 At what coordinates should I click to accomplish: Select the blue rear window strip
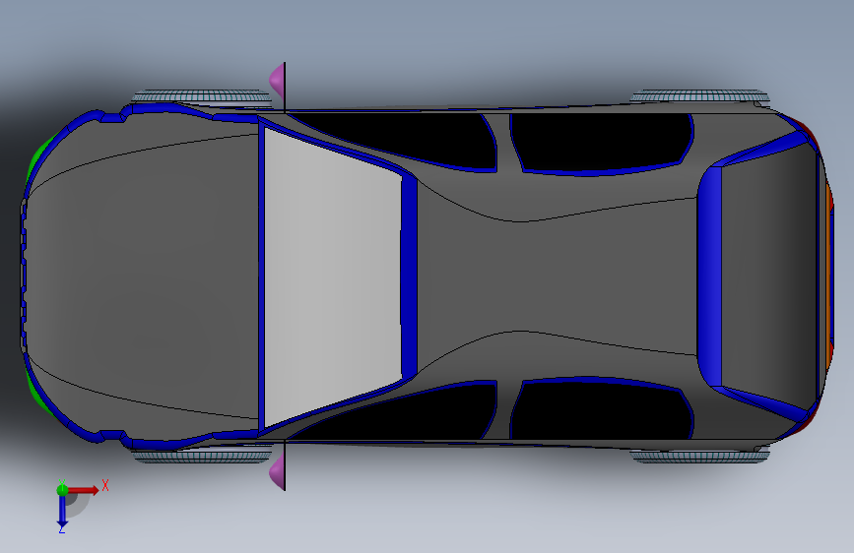(709, 276)
